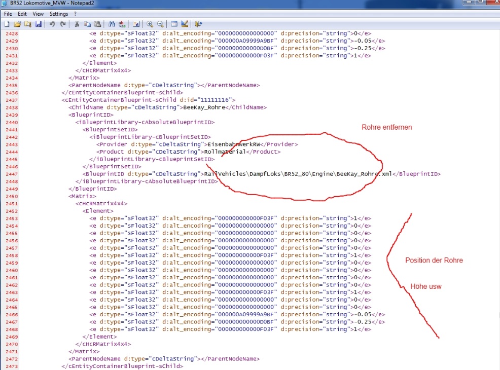
Task: Open the Replace text tool
Action: click(x=122, y=24)
